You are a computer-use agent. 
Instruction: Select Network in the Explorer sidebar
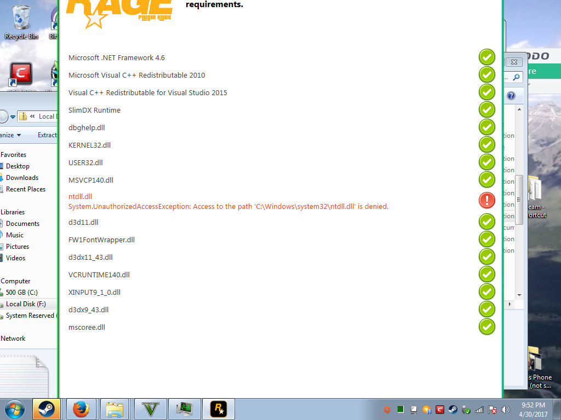[x=13, y=339]
